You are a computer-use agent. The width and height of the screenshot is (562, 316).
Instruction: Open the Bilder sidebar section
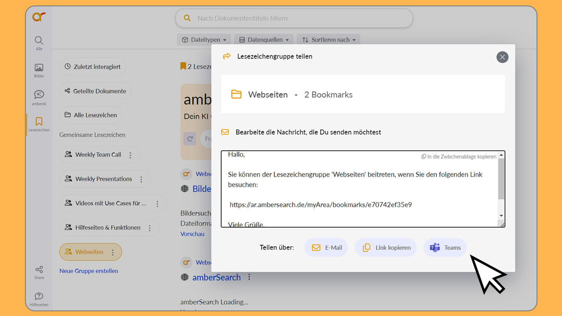point(39,71)
